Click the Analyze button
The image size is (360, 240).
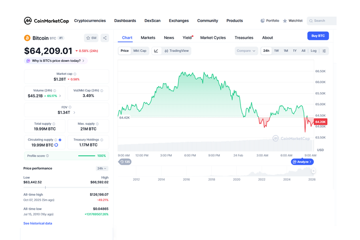click(x=302, y=162)
